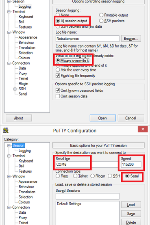Open Features category in the basic options dialog

tap(25, 171)
